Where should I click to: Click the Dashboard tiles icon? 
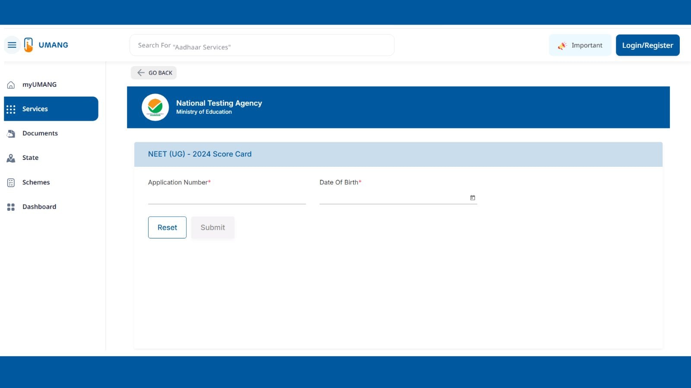(11, 207)
